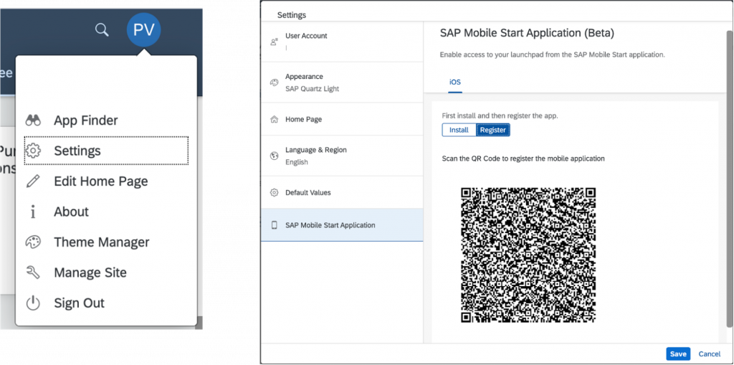
Task: Click the Edit Home Page pencil icon
Action: pyautogui.click(x=33, y=181)
